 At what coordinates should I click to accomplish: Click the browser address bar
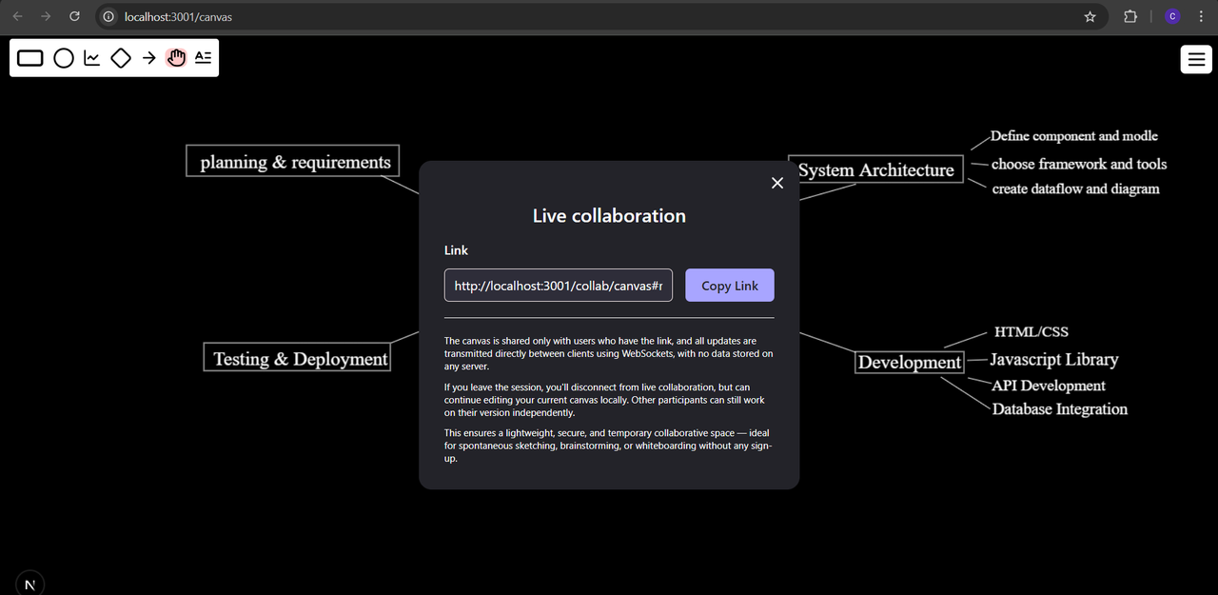[x=599, y=16]
